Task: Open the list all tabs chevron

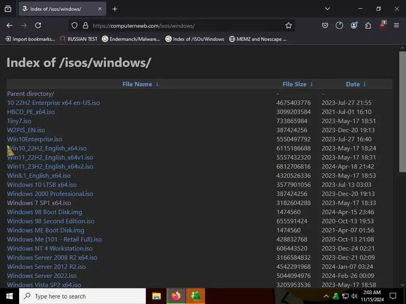Action: pyautogui.click(x=327, y=9)
